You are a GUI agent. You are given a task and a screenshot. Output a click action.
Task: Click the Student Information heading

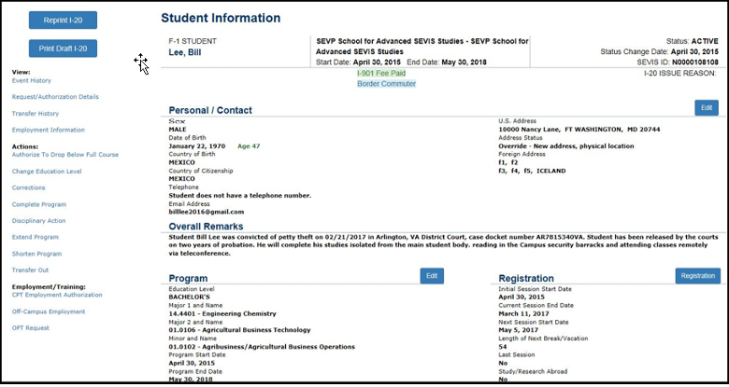tap(221, 18)
